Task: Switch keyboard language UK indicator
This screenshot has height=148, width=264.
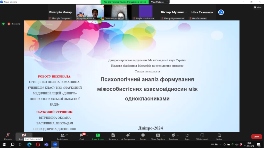Action: point(212,144)
